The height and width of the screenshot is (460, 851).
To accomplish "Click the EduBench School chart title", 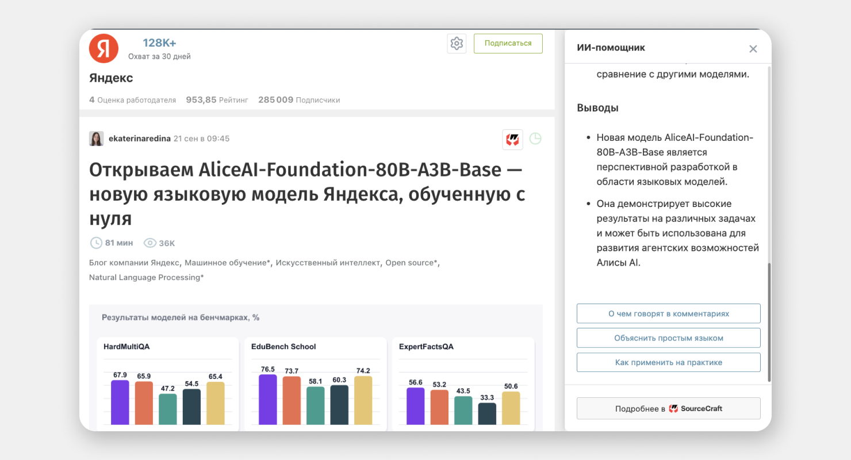I will click(283, 347).
